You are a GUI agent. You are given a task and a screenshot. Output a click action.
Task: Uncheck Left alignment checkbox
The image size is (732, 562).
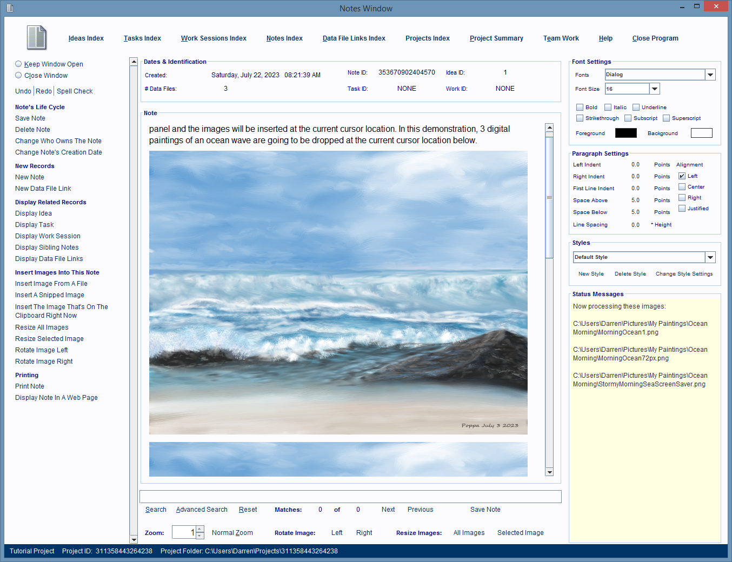(682, 176)
